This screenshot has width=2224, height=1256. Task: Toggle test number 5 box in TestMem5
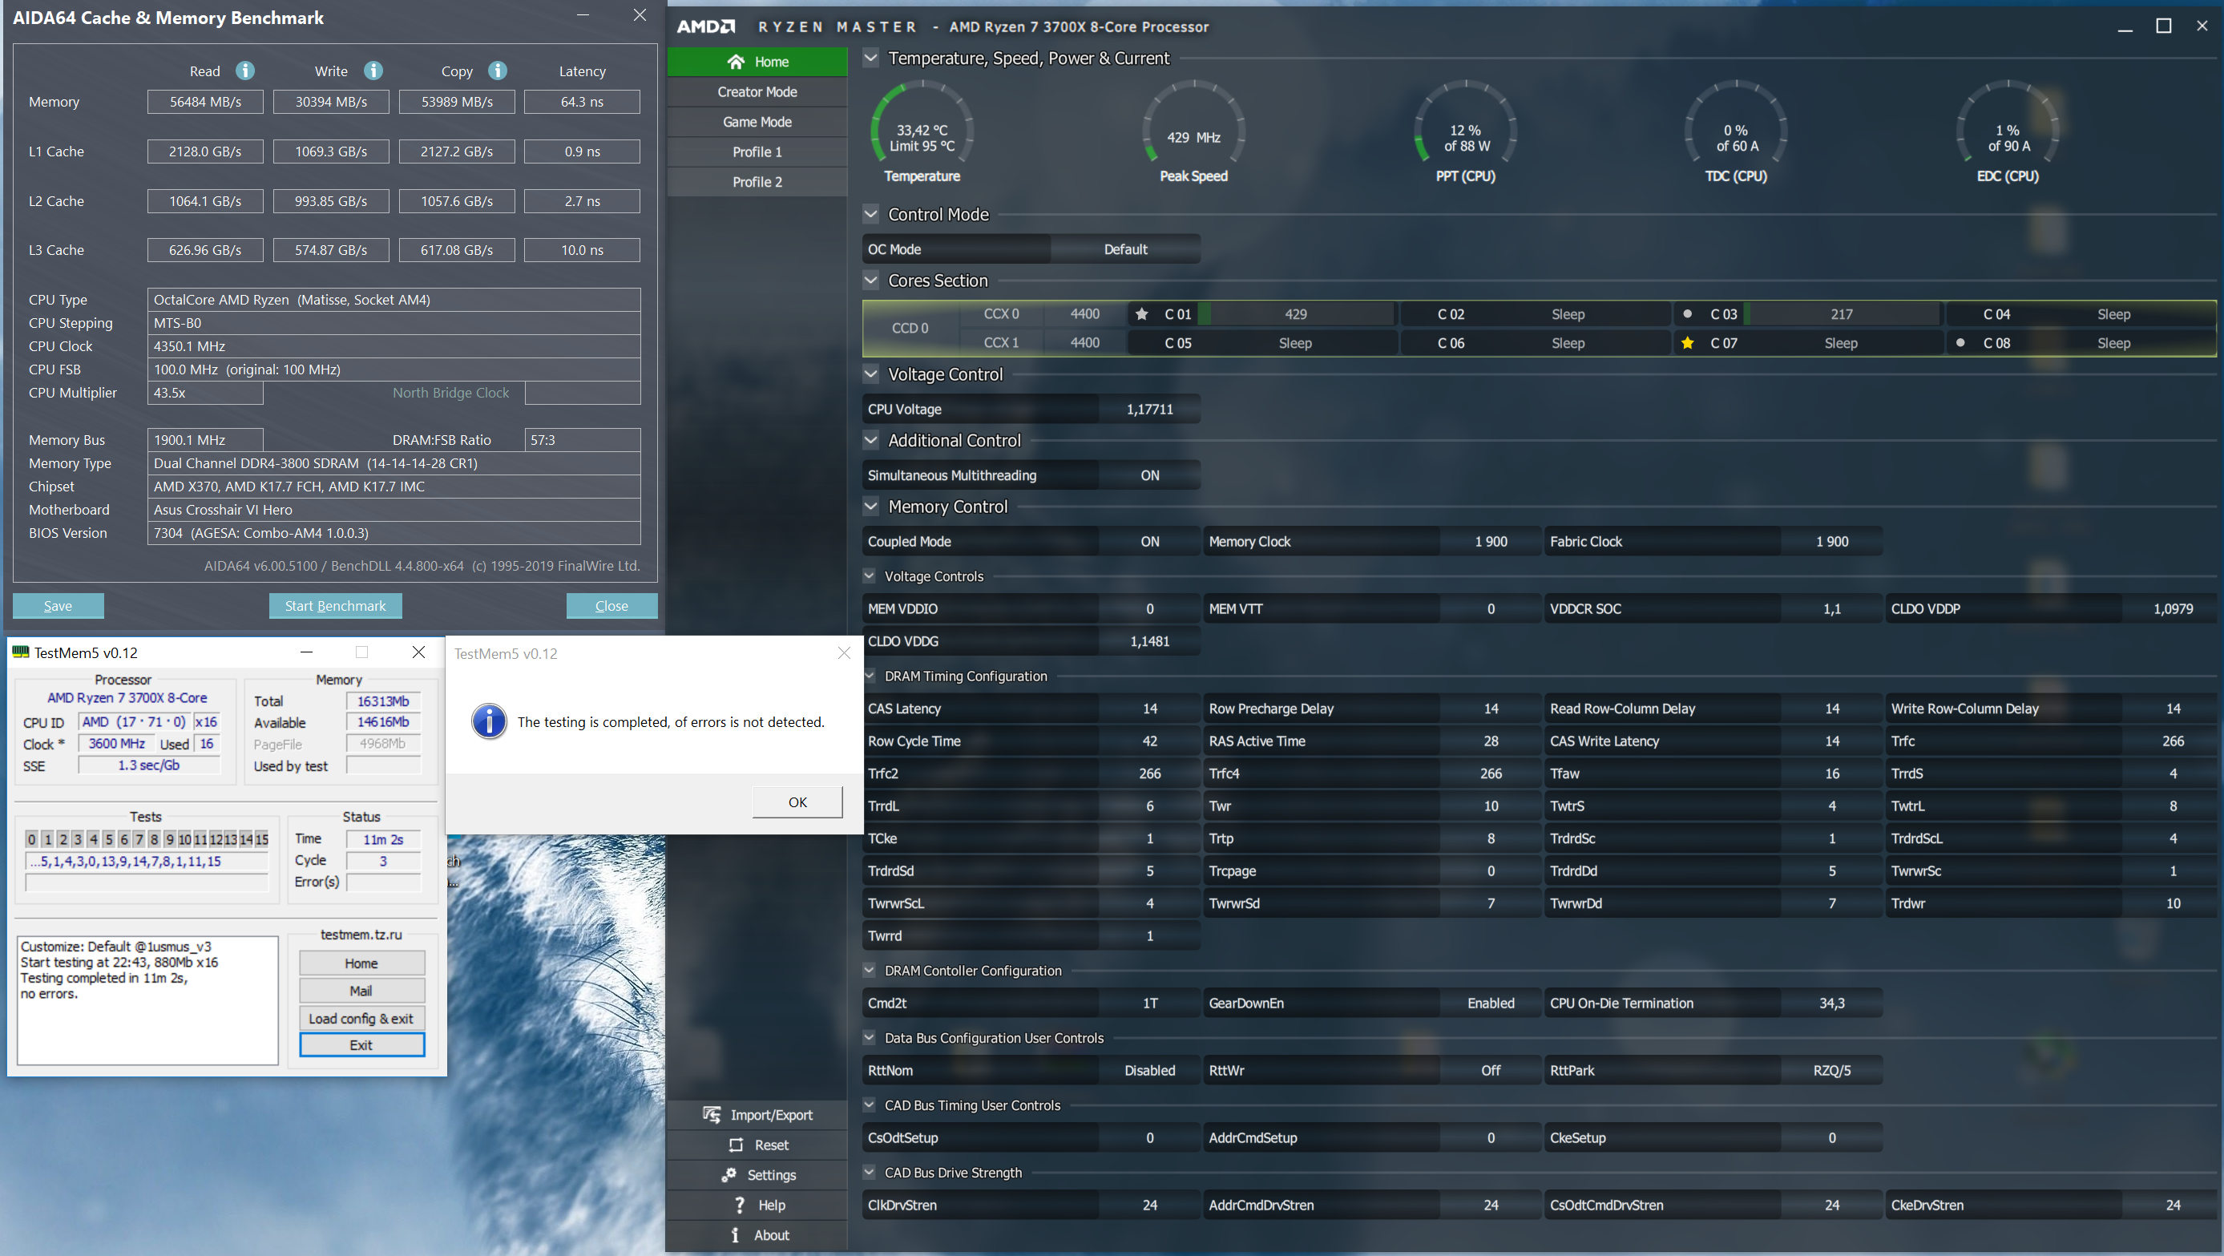109,839
